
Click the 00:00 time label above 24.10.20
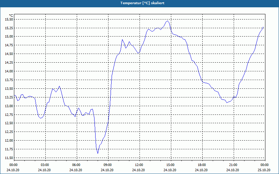pos(14,165)
